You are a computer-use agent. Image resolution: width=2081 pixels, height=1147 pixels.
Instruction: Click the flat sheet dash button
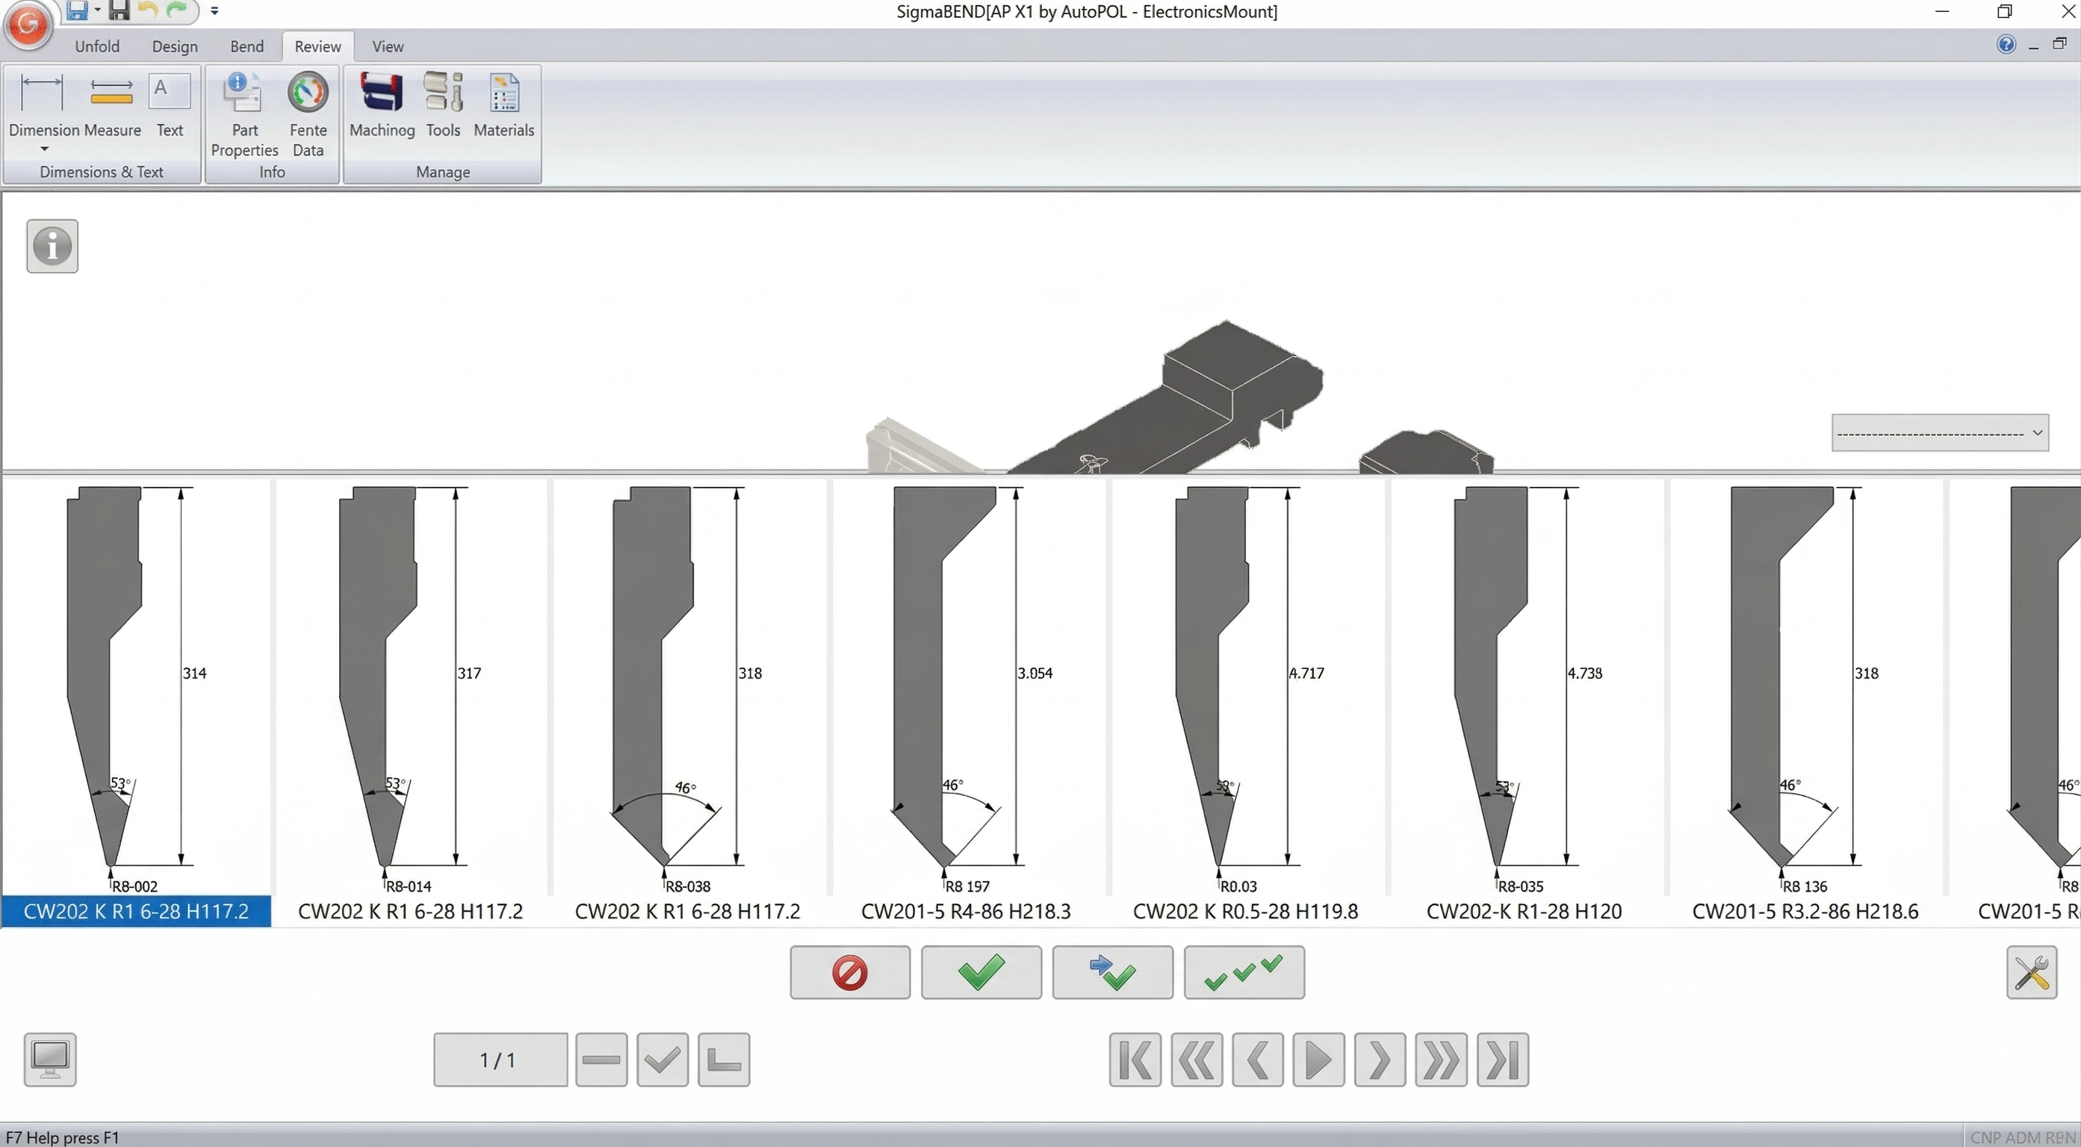pos(601,1060)
